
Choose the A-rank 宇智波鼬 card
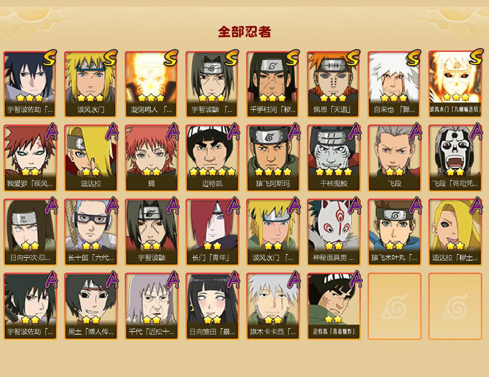(151, 232)
